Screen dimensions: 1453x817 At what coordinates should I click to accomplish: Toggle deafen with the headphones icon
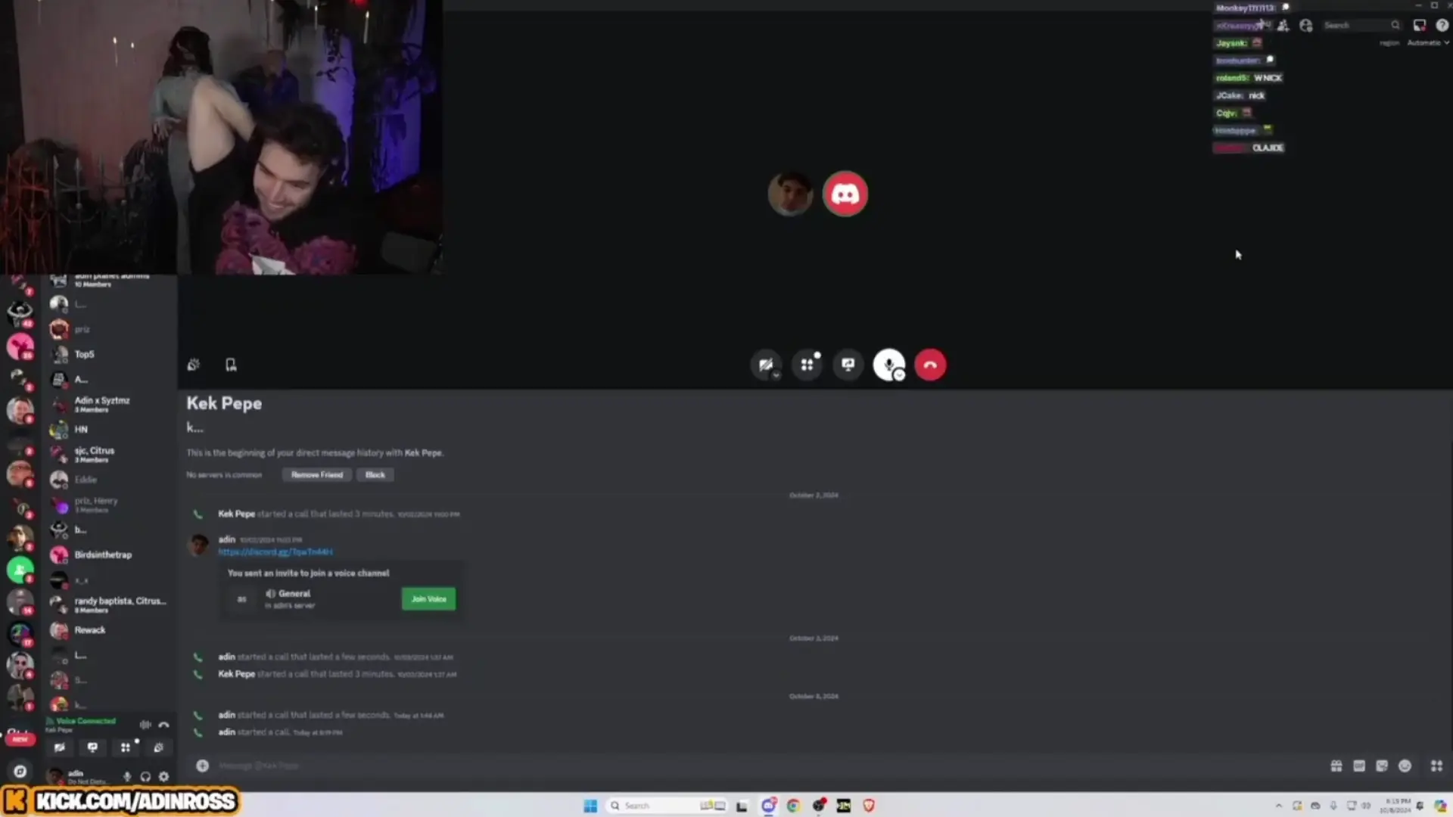145,776
